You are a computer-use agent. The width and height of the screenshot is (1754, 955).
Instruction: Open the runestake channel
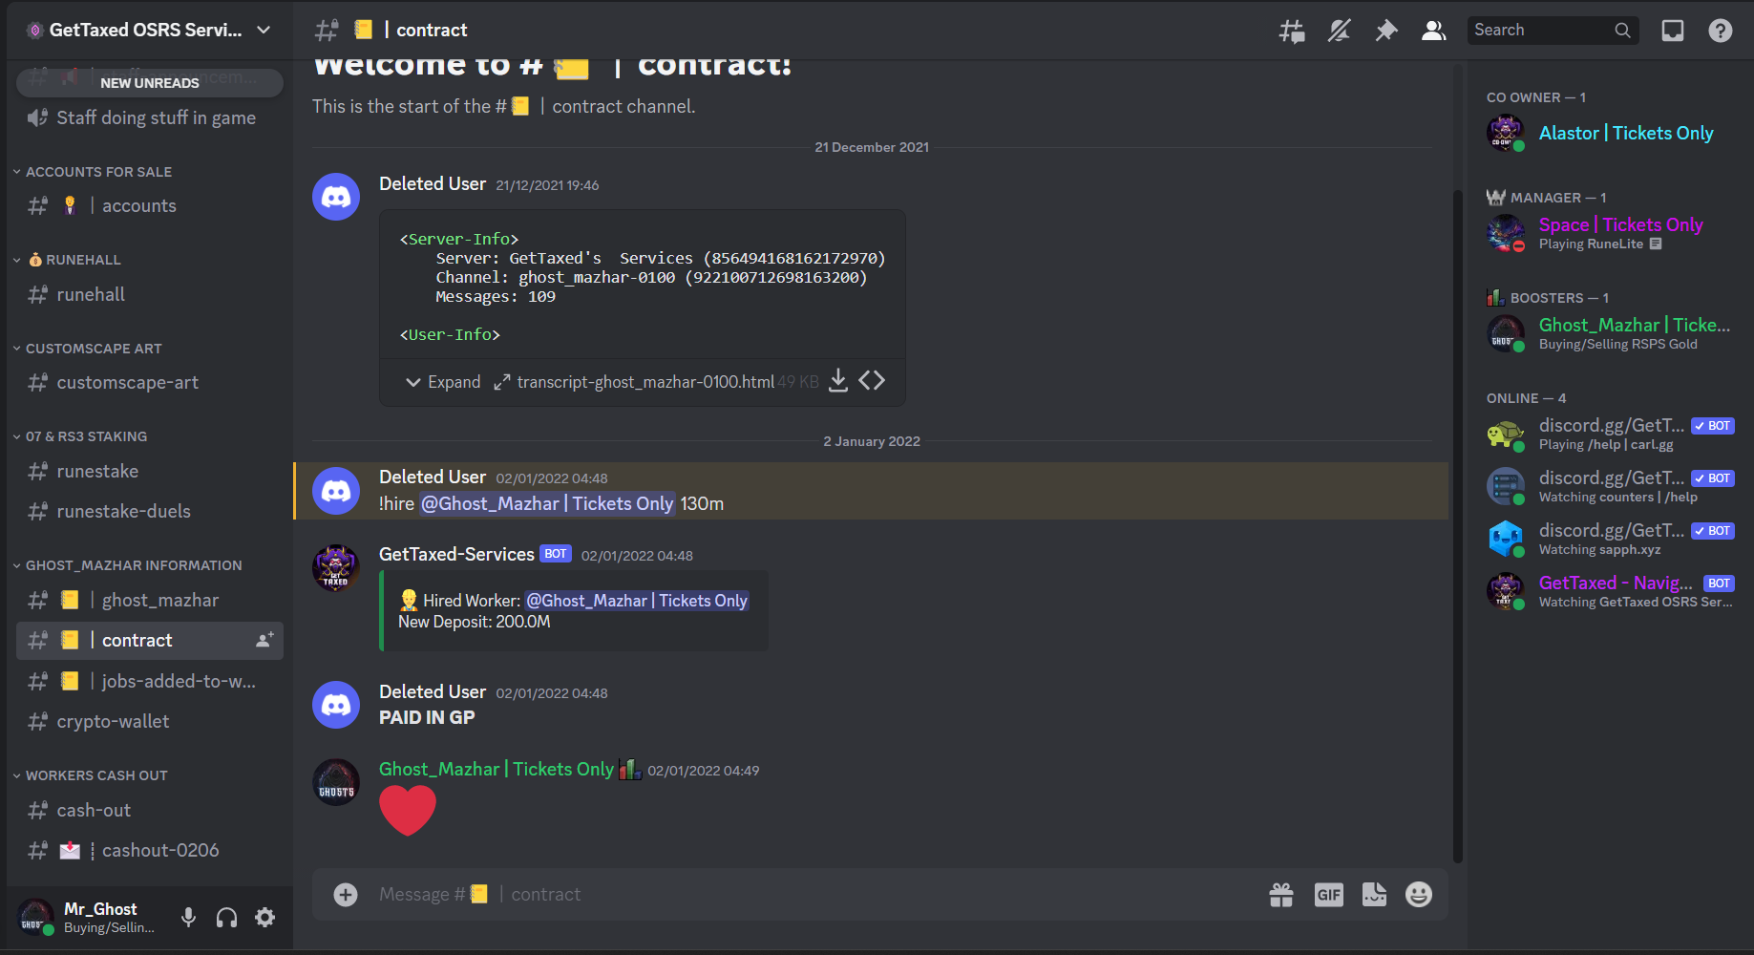pos(150,471)
